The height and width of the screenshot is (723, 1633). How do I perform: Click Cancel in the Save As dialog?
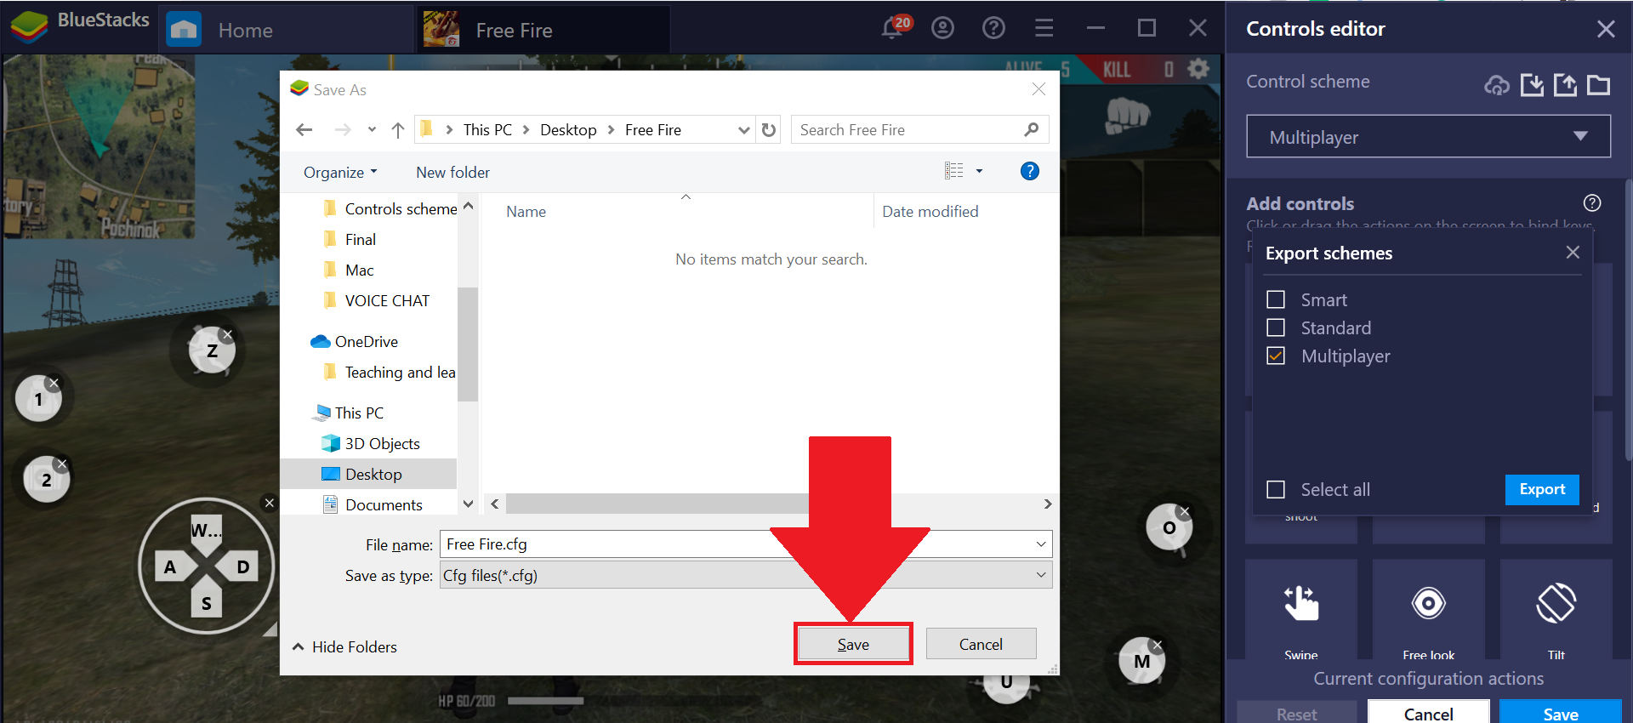[x=981, y=644]
